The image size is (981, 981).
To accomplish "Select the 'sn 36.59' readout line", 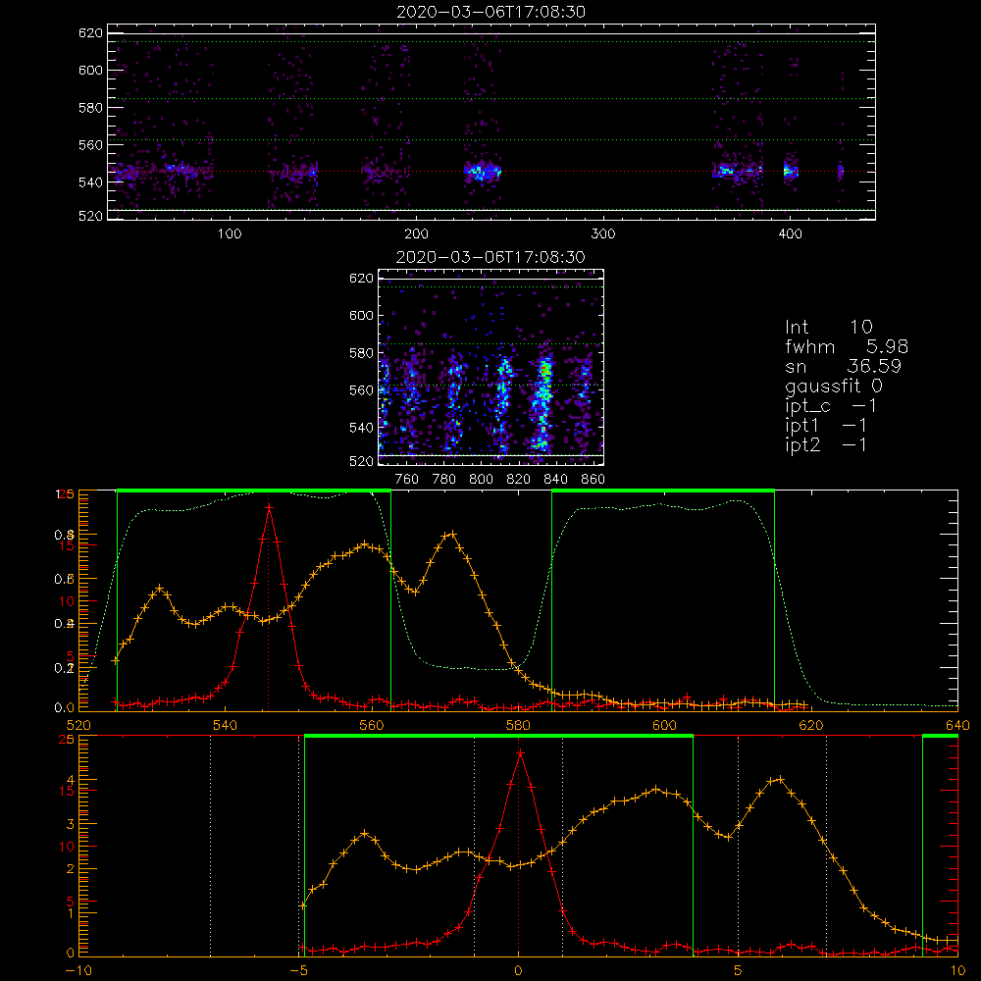I will coord(843,366).
